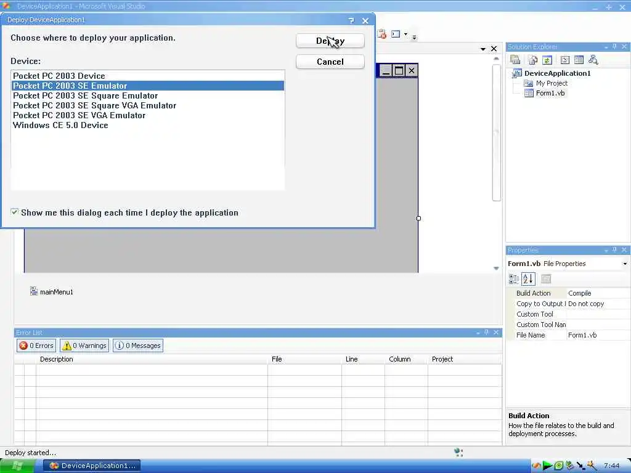Click the status bar globe icon
Viewport: 631px width, 473px height.
(458, 453)
